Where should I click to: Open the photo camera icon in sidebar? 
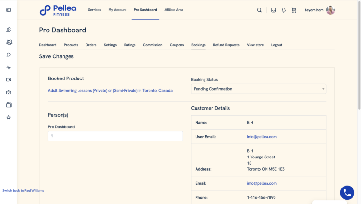click(8, 92)
